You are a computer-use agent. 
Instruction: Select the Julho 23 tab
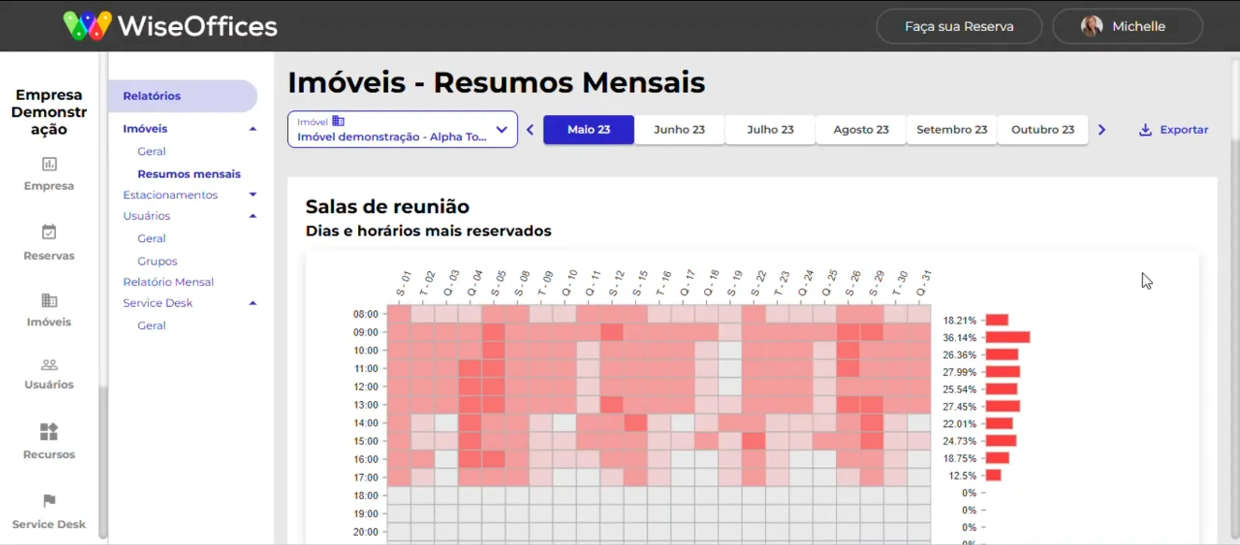point(770,130)
